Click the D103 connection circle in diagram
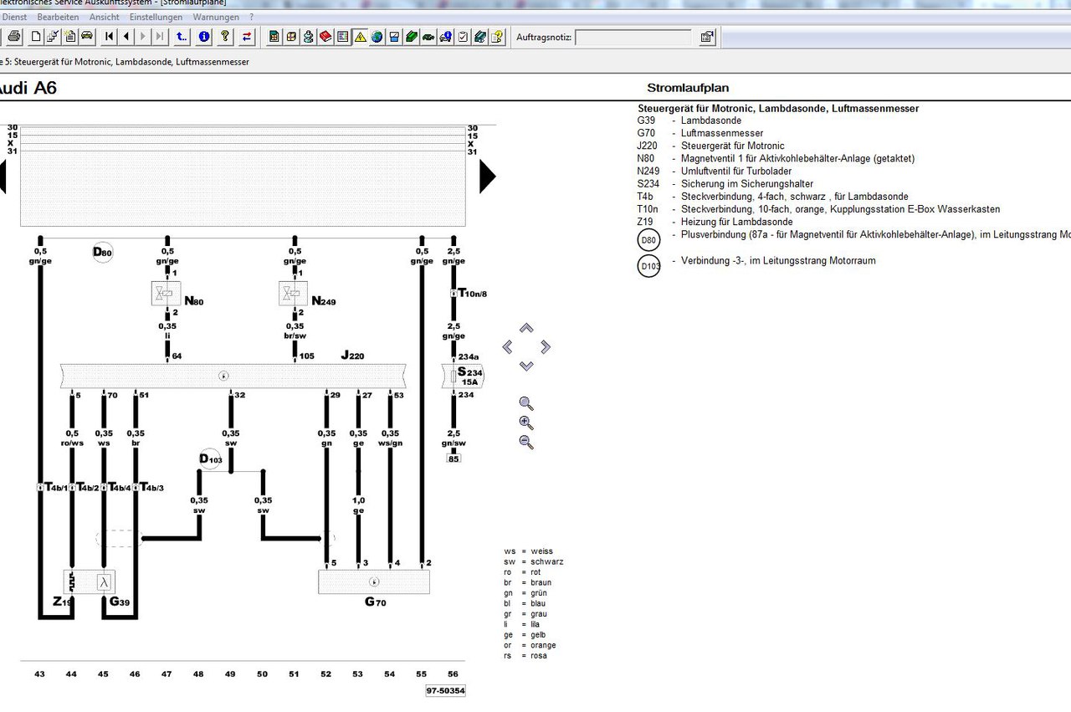The height and width of the screenshot is (712, 1071). [210, 458]
